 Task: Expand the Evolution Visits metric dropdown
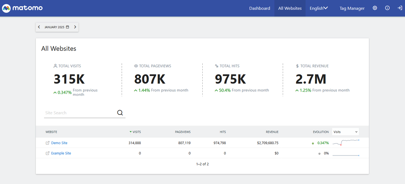(345, 132)
